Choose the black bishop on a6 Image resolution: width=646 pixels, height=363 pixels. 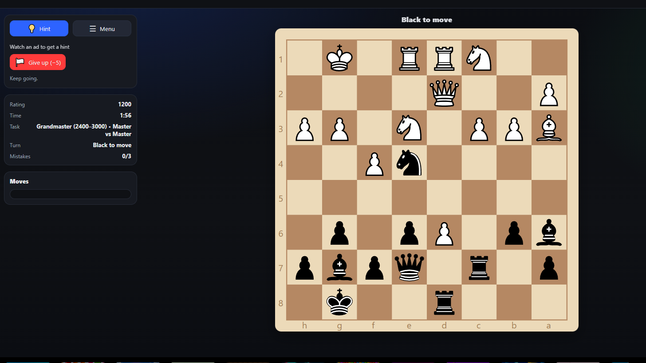pyautogui.click(x=549, y=233)
